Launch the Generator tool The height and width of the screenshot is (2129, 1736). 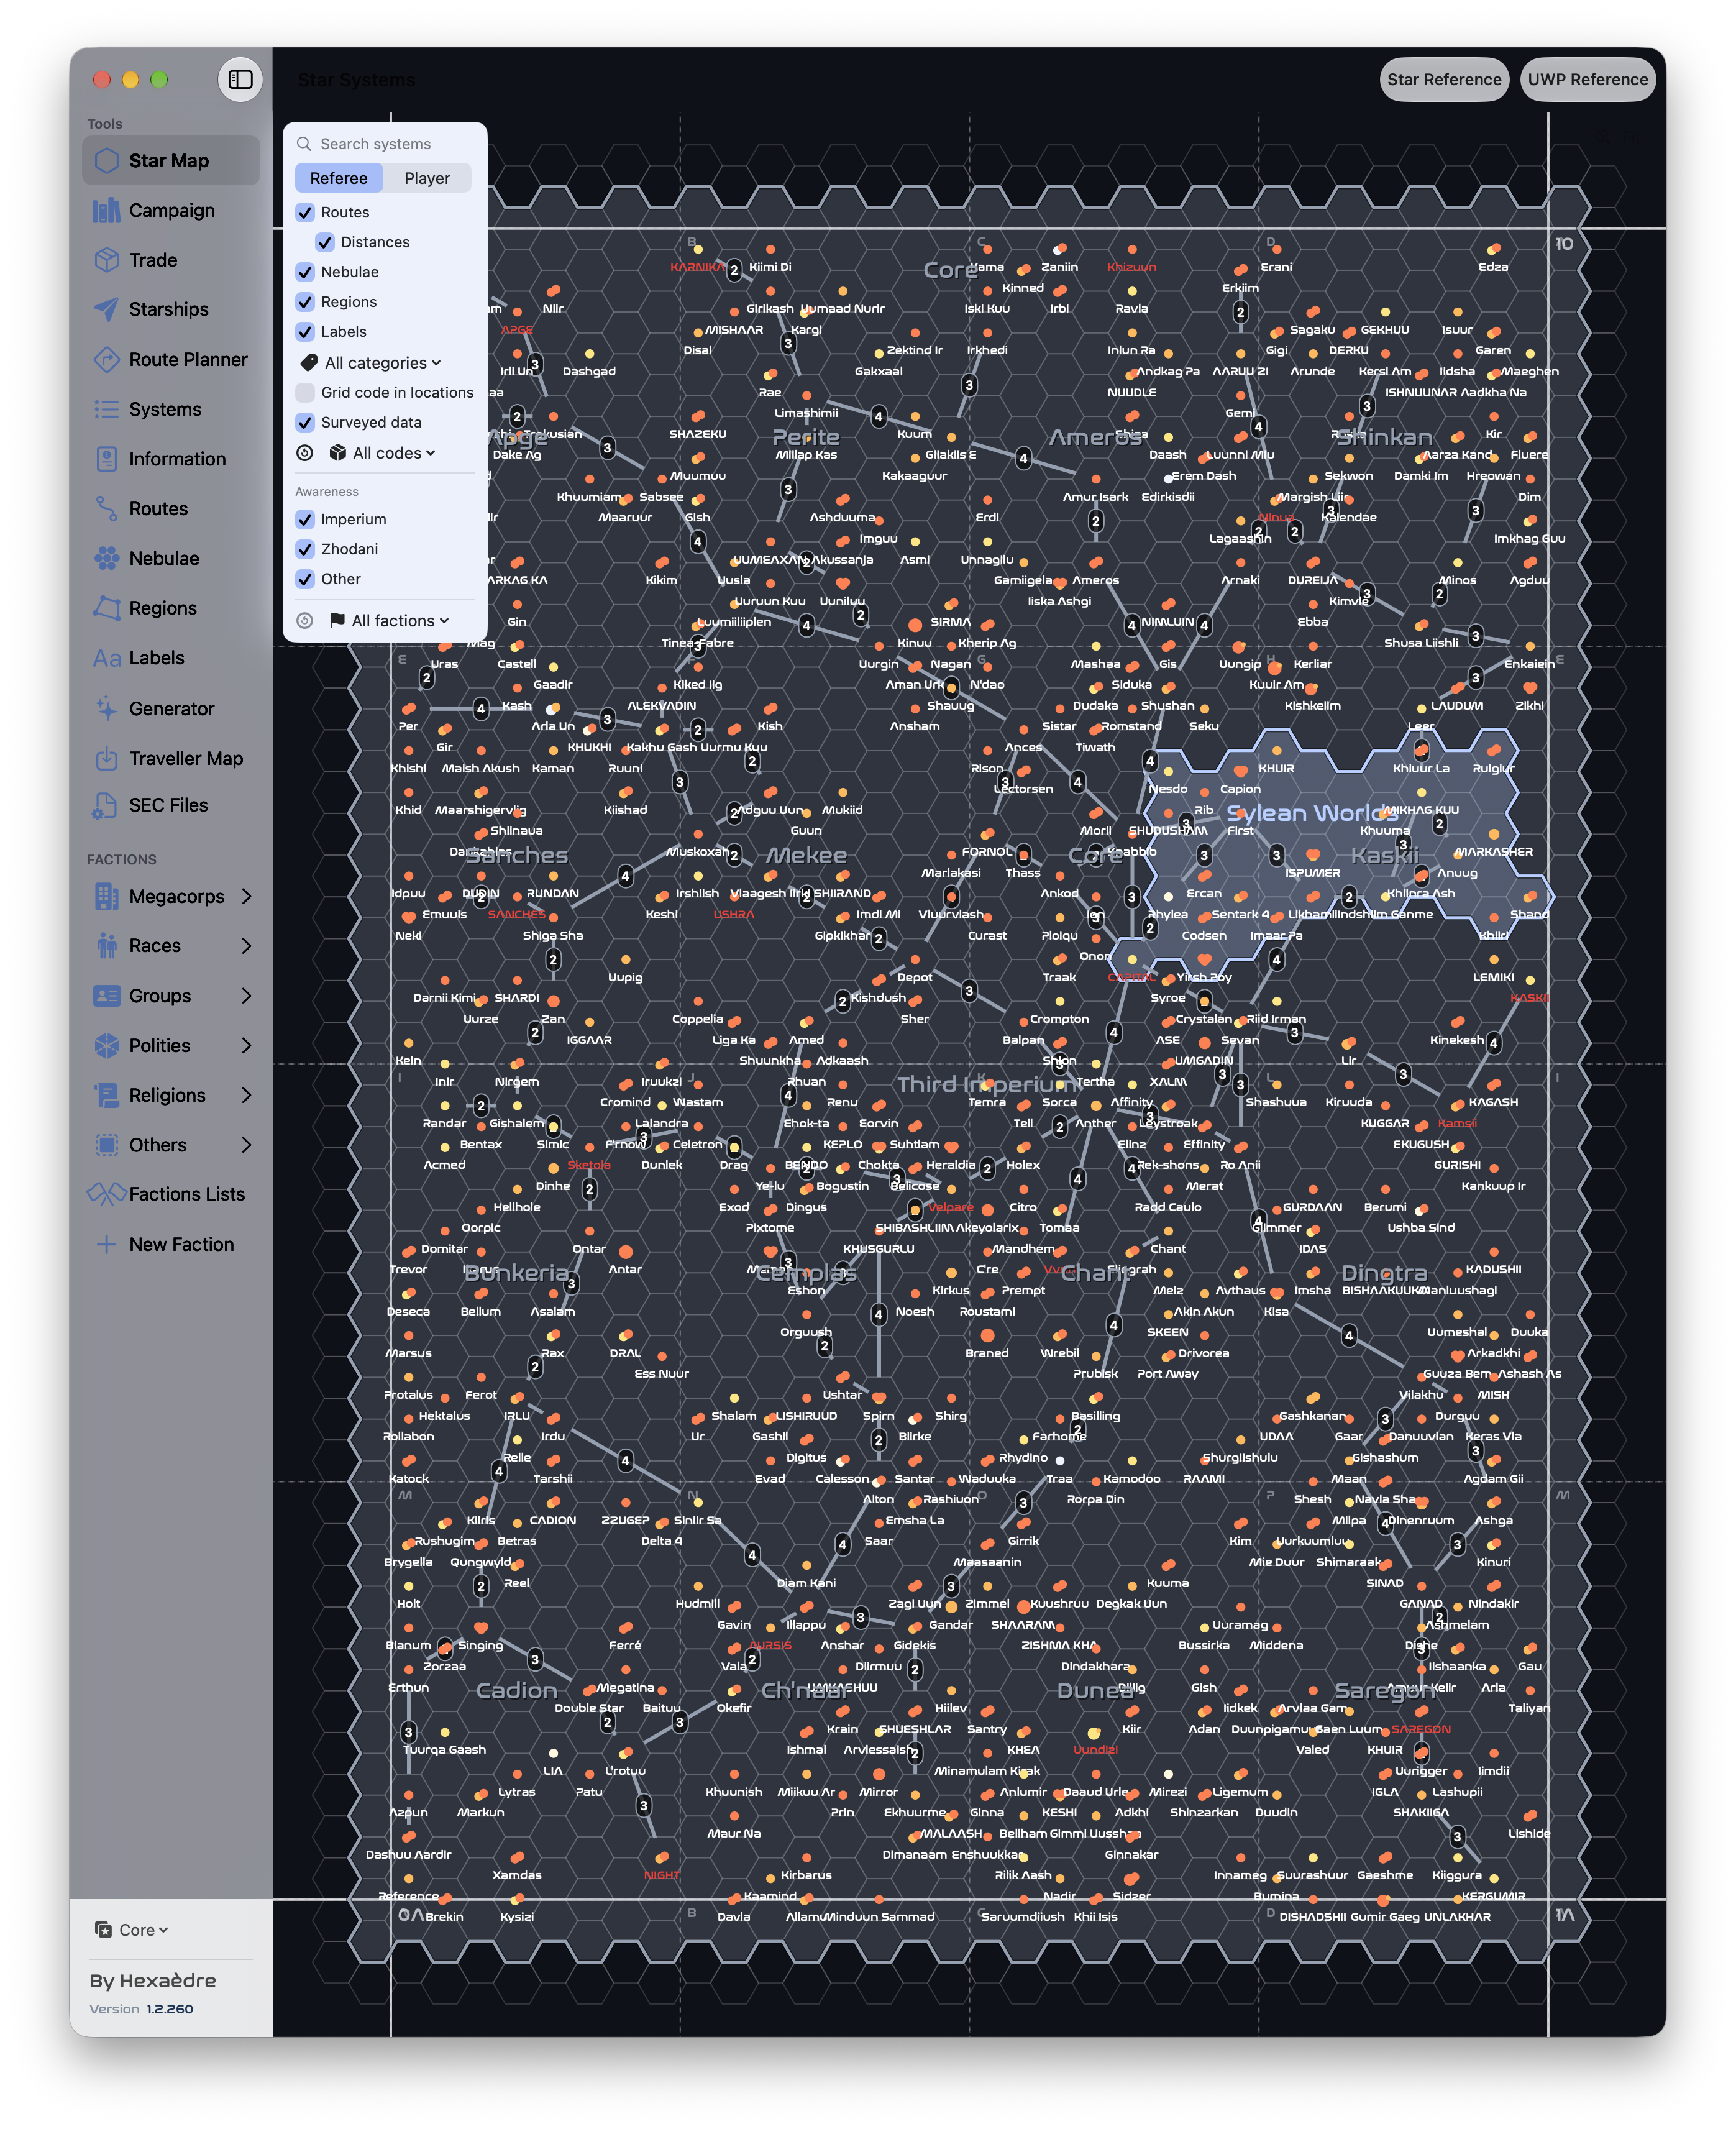click(170, 708)
